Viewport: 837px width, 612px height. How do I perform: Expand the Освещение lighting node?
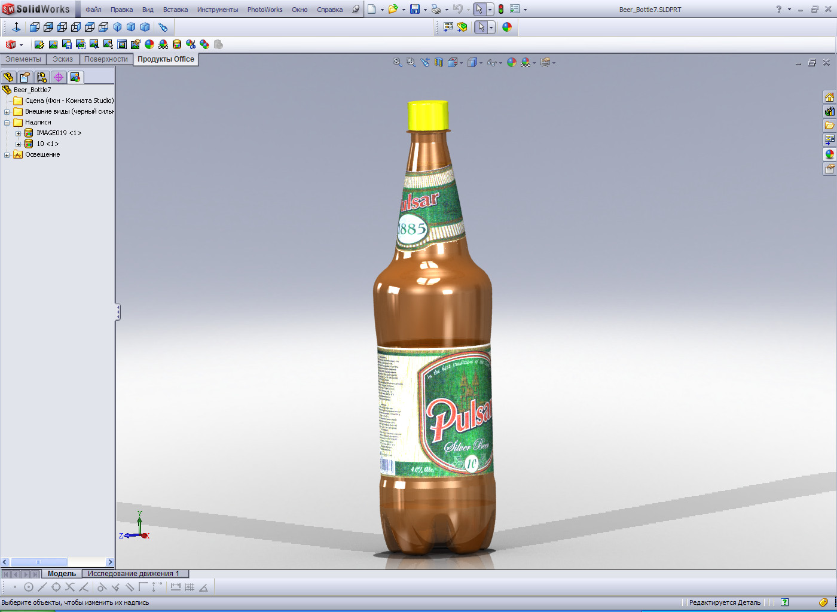[x=7, y=155]
